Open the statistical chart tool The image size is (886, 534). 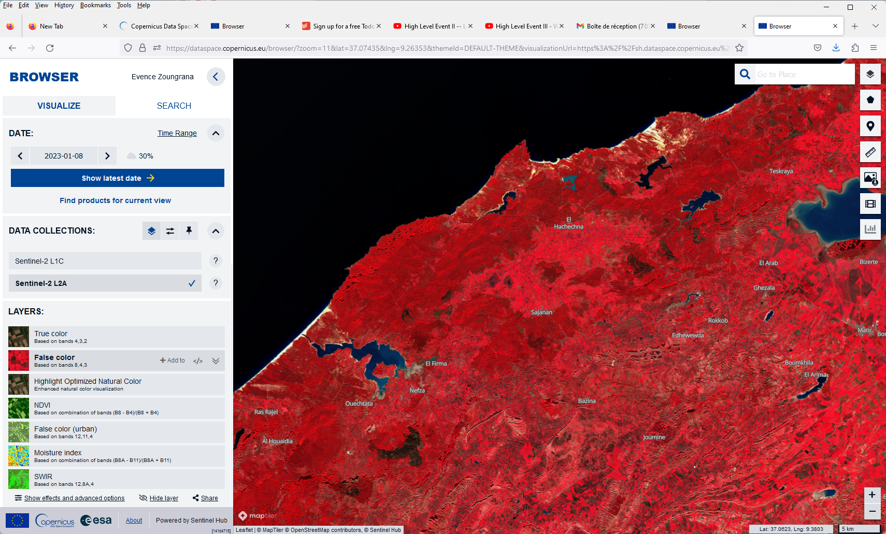pos(870,229)
